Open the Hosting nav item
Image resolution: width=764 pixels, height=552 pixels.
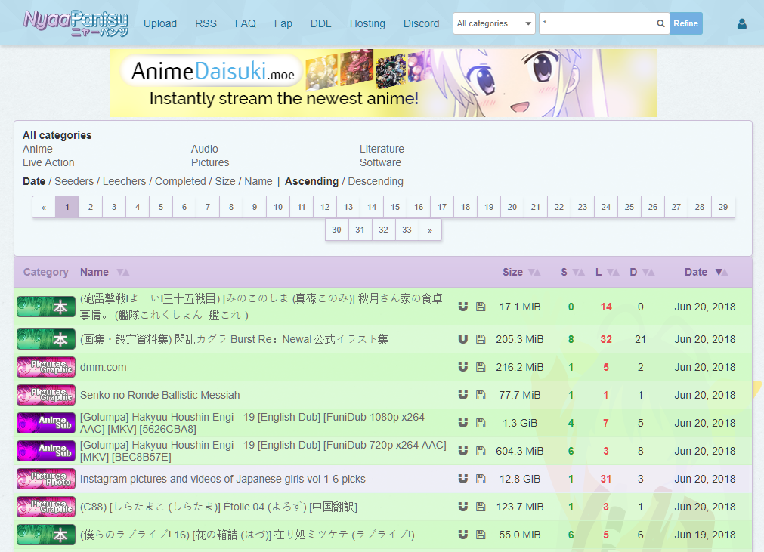pos(367,23)
